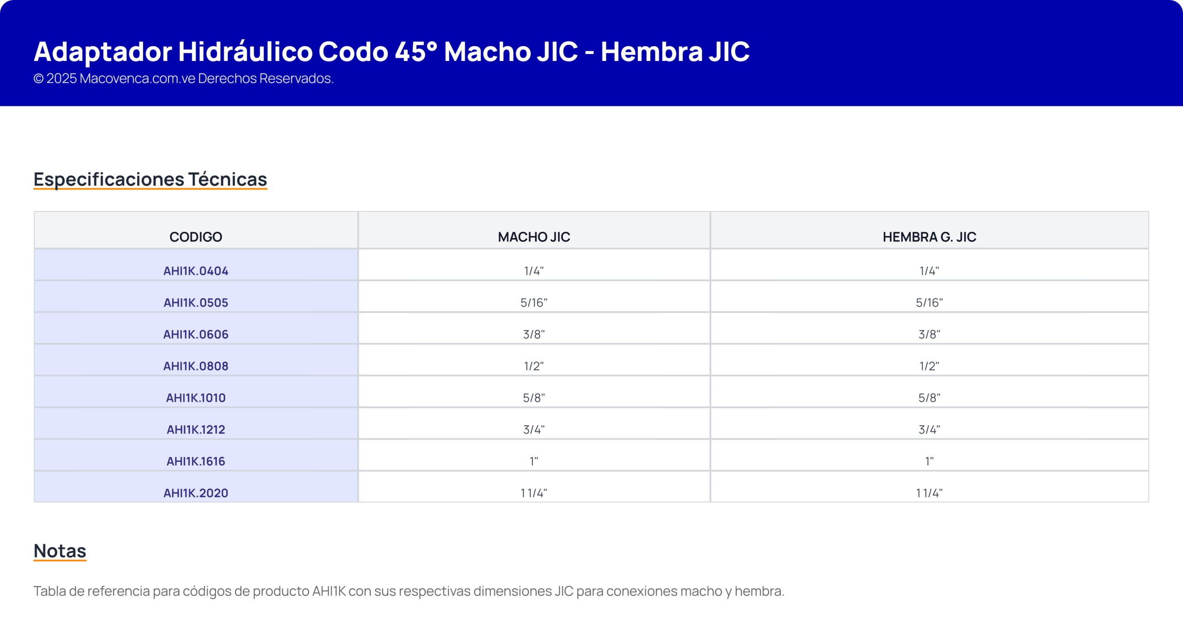
Task: Select the Especificaciones Técnicas heading
Action: (x=150, y=179)
